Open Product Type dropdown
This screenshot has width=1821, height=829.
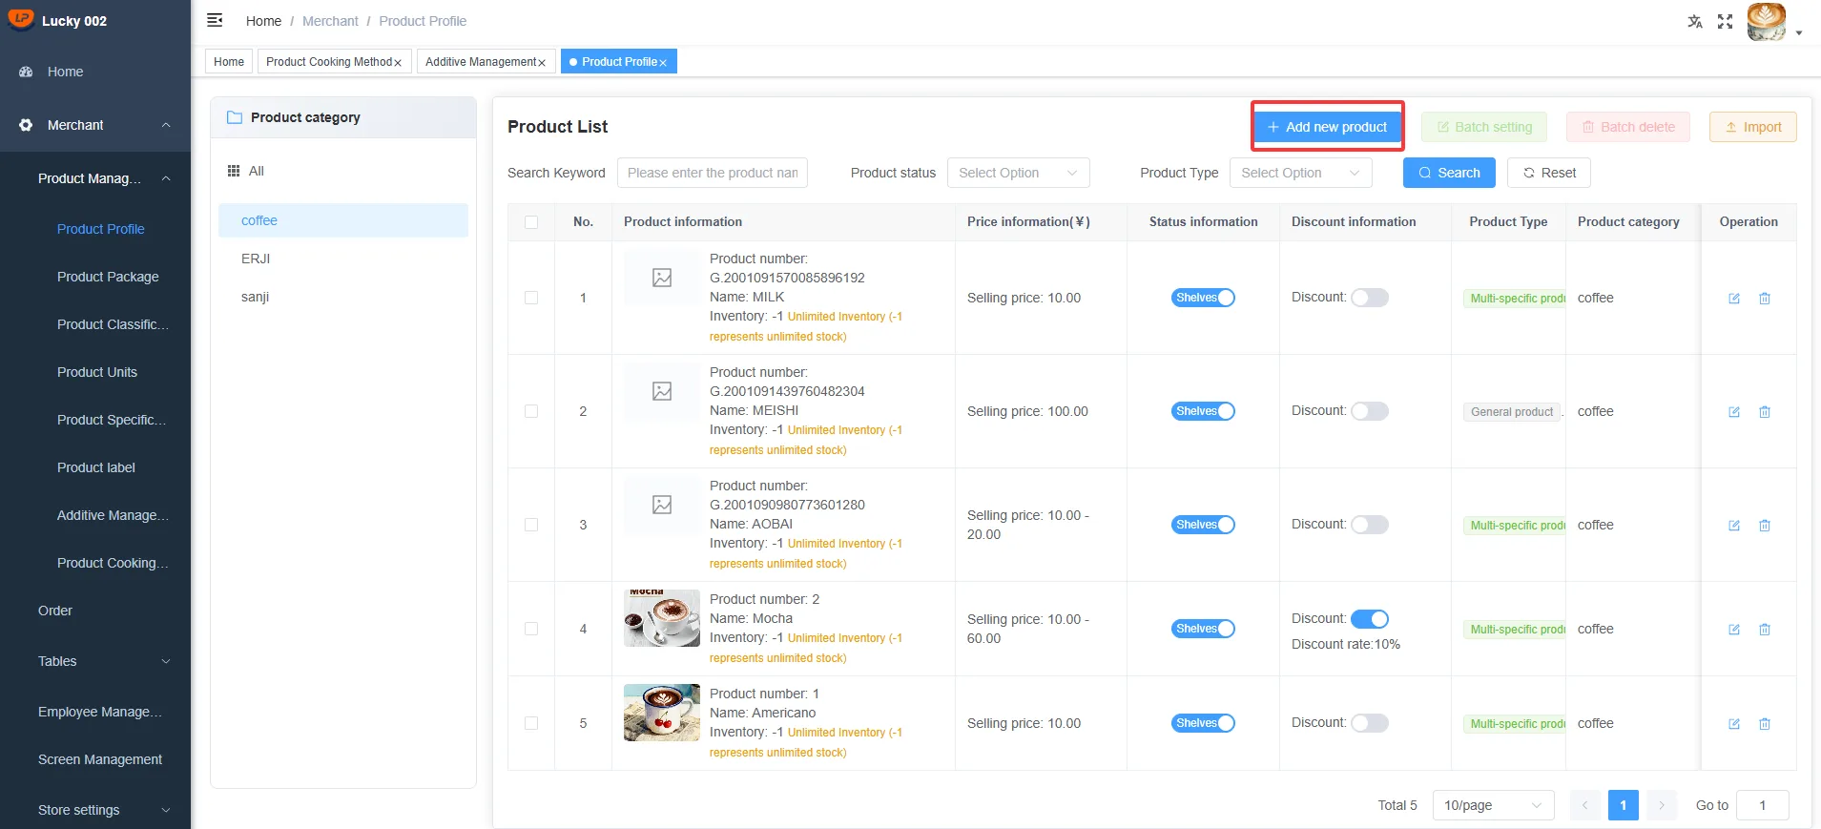[1300, 173]
